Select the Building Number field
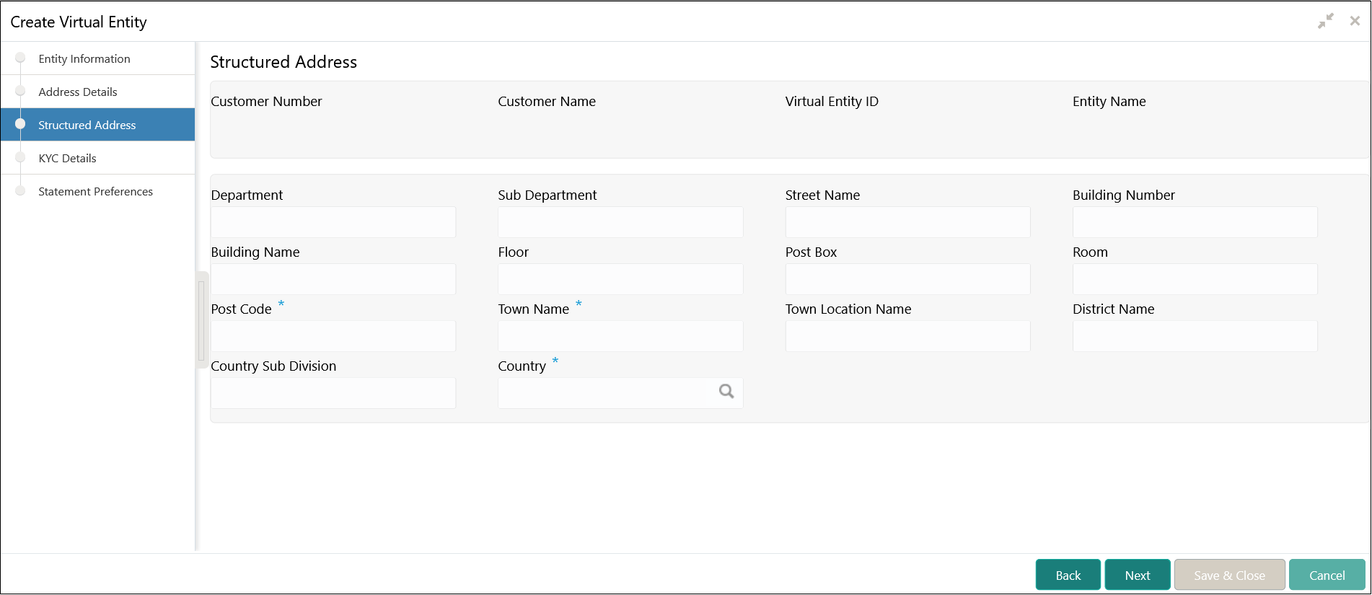Screen dimensions: 1372x595 tap(1195, 222)
